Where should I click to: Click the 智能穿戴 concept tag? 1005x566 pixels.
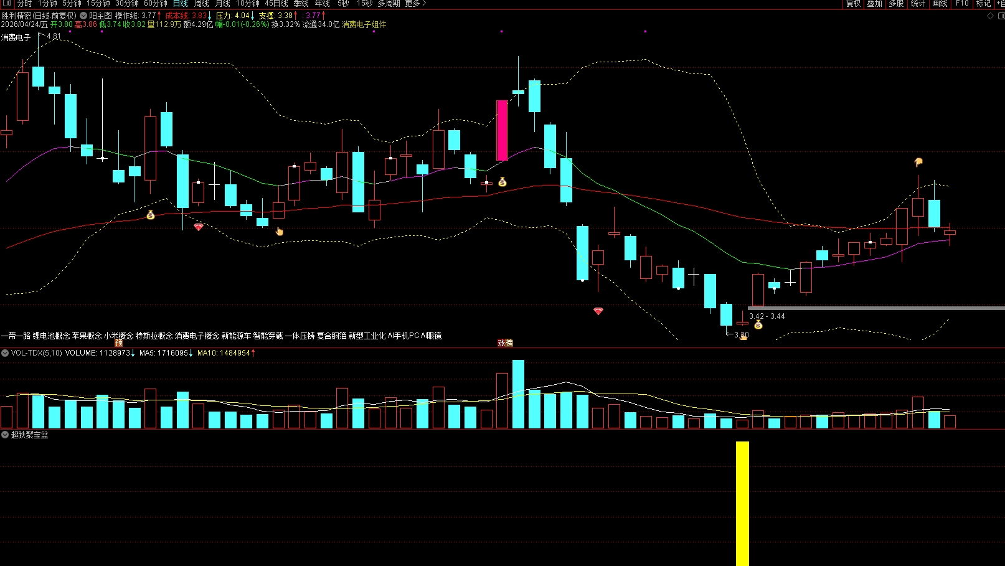(x=268, y=336)
